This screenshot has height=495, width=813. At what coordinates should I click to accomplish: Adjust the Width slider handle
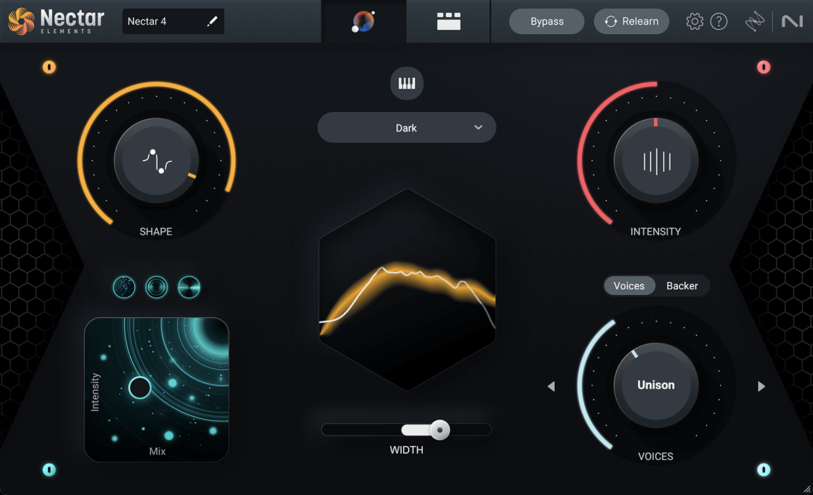click(440, 430)
